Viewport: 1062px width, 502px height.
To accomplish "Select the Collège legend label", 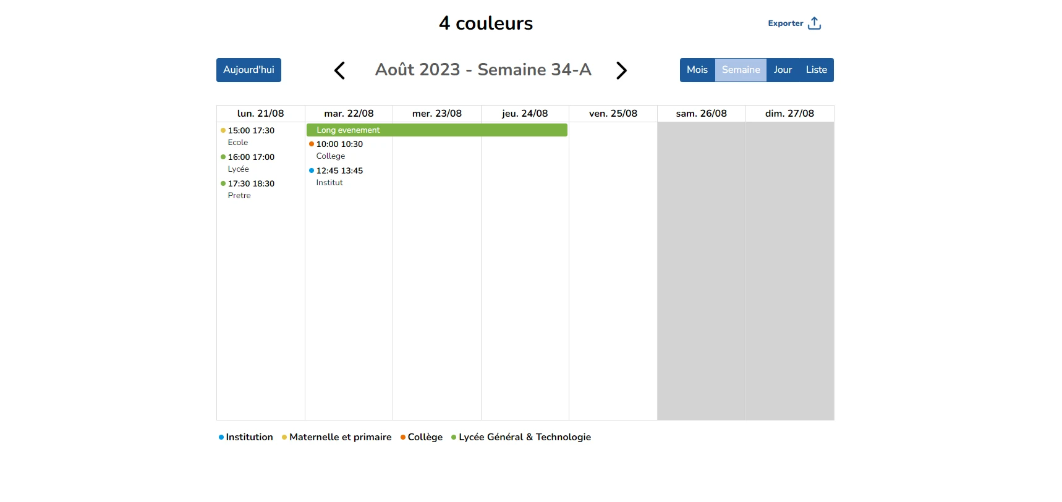I will 425,437.
